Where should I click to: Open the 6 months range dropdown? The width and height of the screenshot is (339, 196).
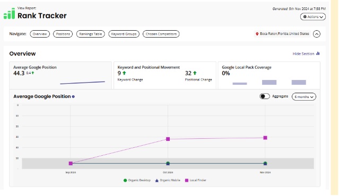(x=304, y=97)
